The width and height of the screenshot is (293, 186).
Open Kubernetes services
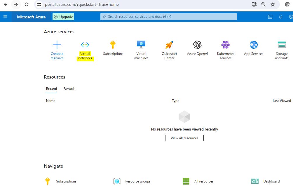point(225,45)
